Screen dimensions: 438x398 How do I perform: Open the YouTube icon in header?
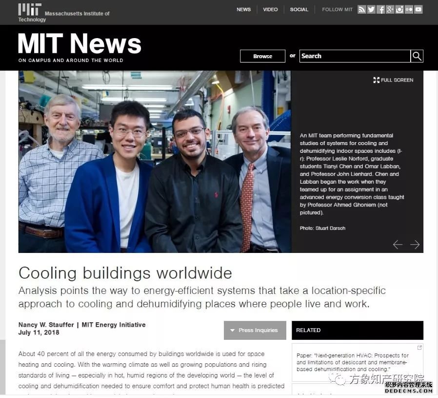pyautogui.click(x=418, y=9)
